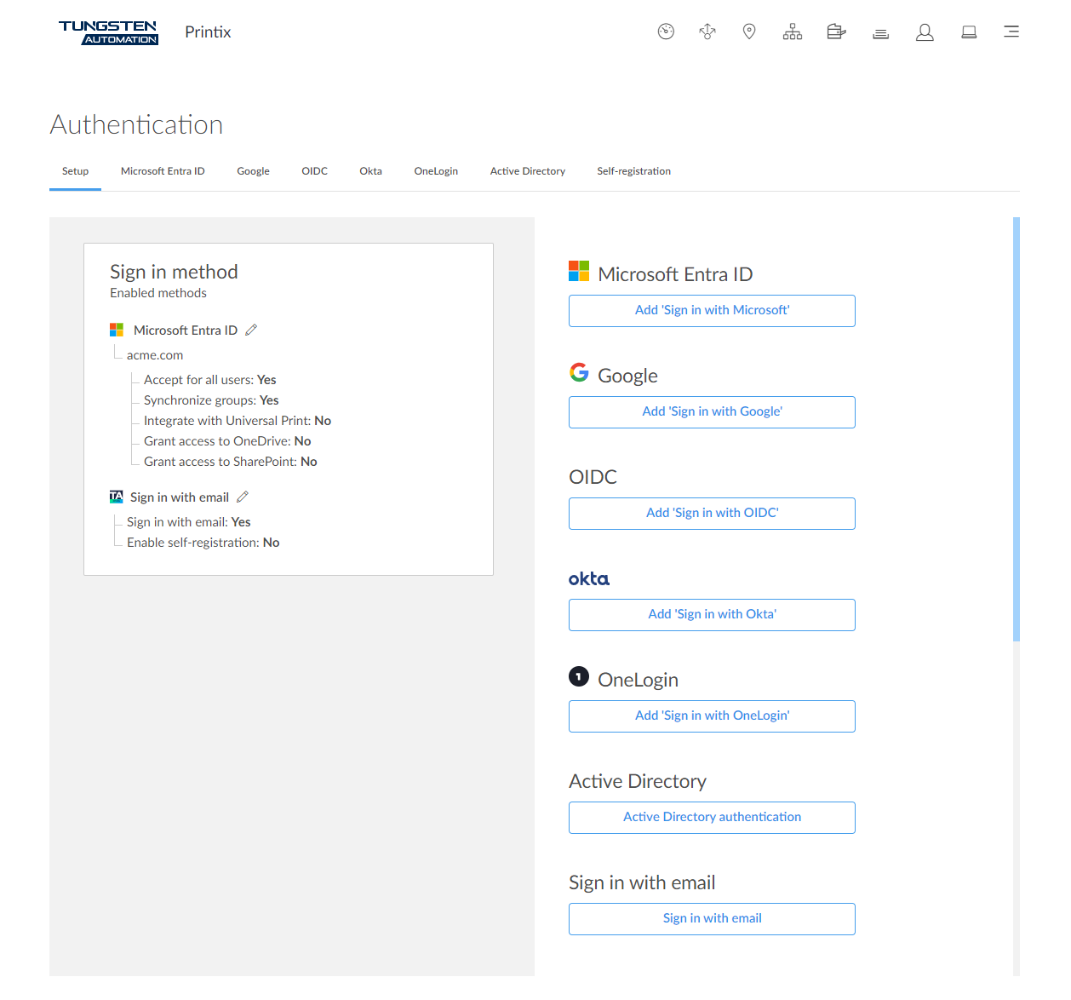Screen dimensions: 1071x1000
Task: Switch to the Microsoft Entra ID tab
Action: tap(163, 171)
